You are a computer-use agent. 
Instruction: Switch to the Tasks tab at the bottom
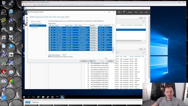[x=28, y=102]
